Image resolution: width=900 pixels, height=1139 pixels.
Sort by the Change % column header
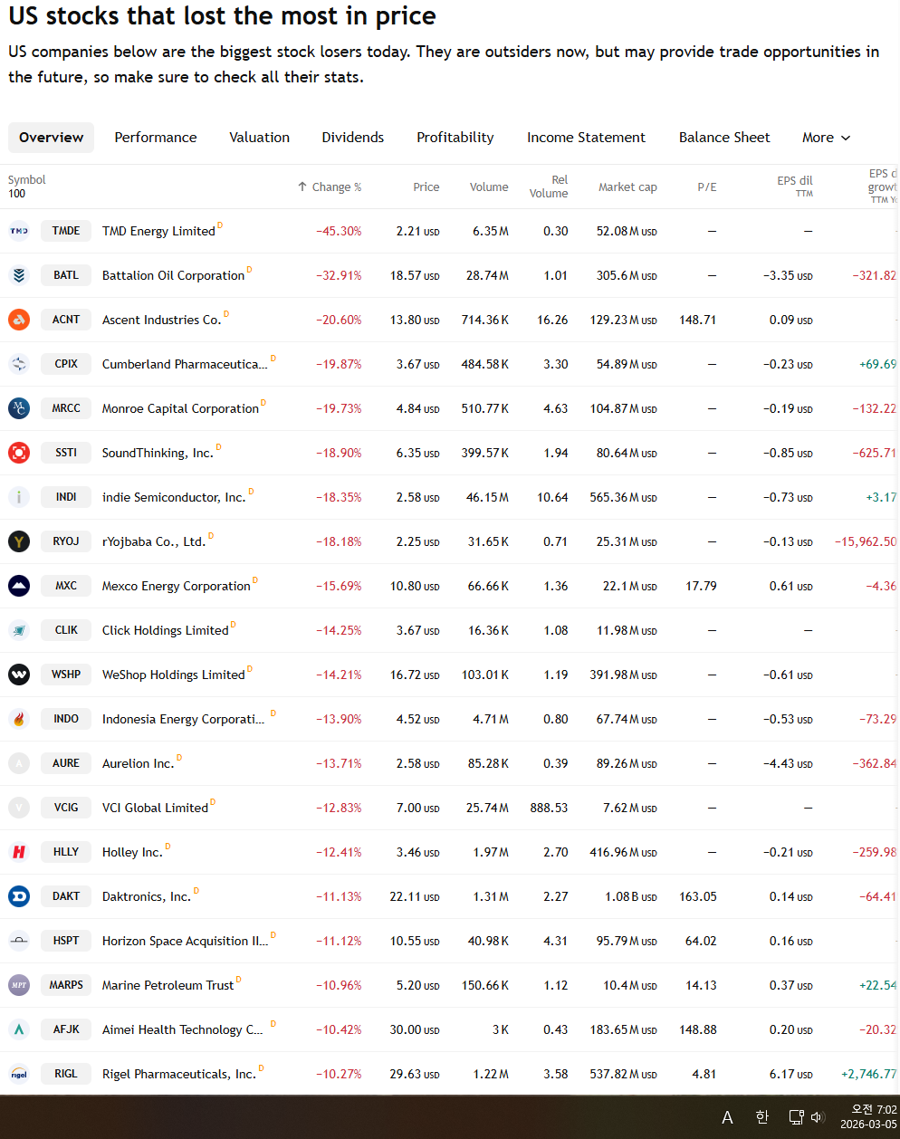330,187
